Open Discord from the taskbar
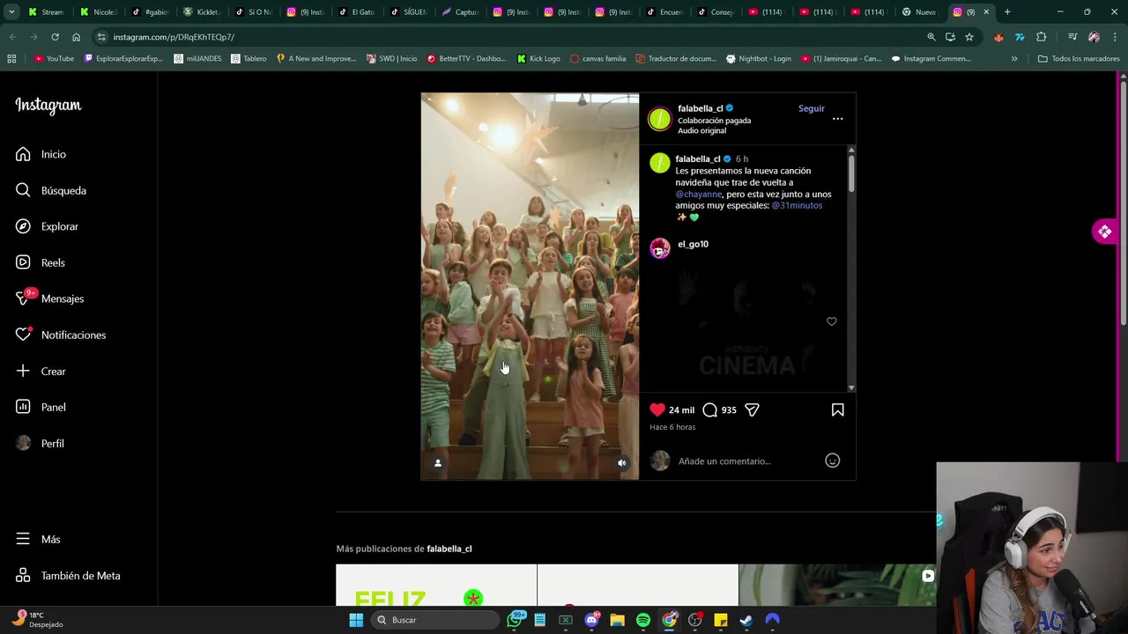This screenshot has width=1128, height=634. (x=591, y=620)
